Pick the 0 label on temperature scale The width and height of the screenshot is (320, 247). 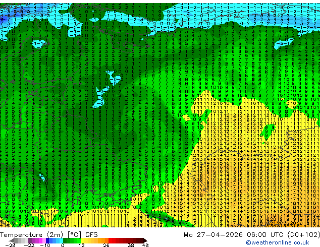click(x=63, y=245)
